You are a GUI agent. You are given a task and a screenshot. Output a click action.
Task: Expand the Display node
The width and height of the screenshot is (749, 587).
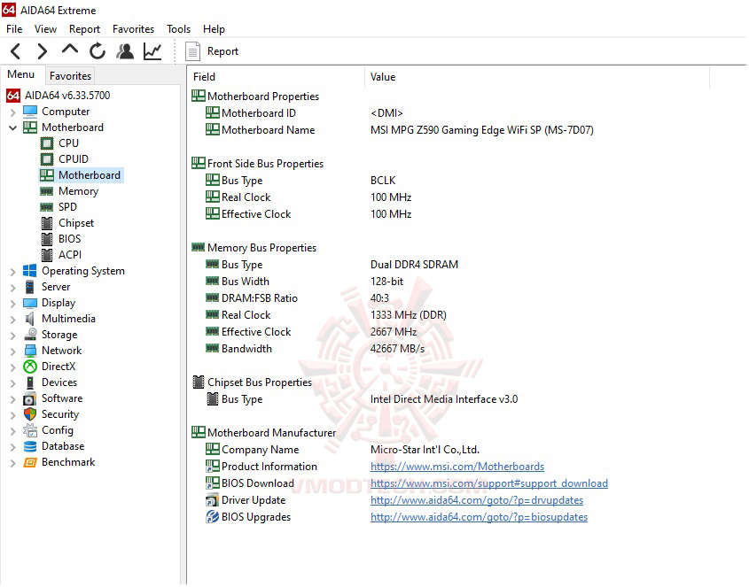click(x=13, y=304)
